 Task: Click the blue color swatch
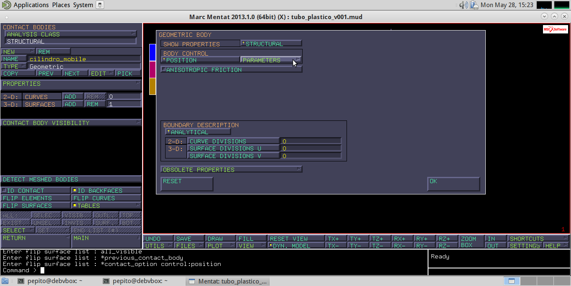(x=153, y=52)
